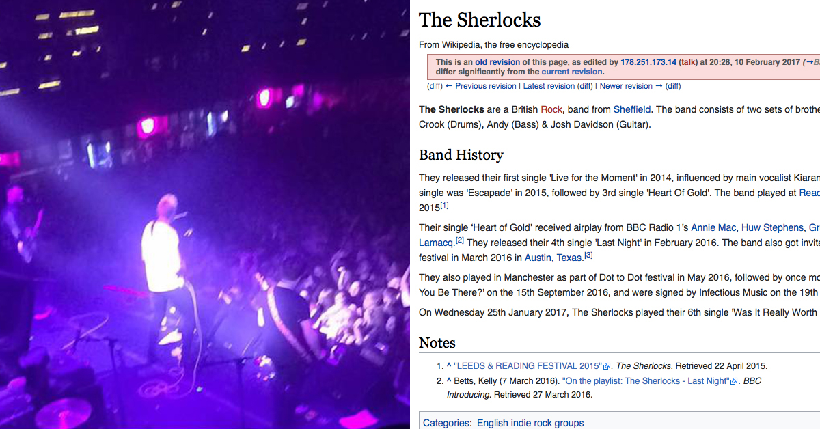The image size is (820, 429).
Task: Click the caret jump-back arrow for note 2
Action: point(448,381)
